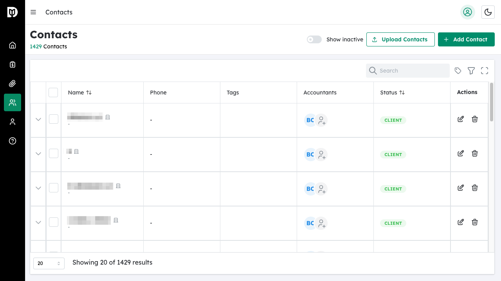501x281 pixels.
Task: Open the table filter funnel icon
Action: click(x=471, y=71)
